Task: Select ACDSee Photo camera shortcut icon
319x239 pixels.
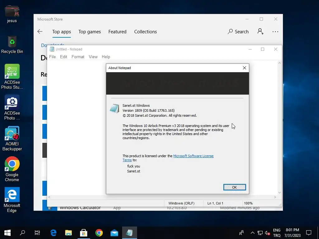Action: (12, 107)
